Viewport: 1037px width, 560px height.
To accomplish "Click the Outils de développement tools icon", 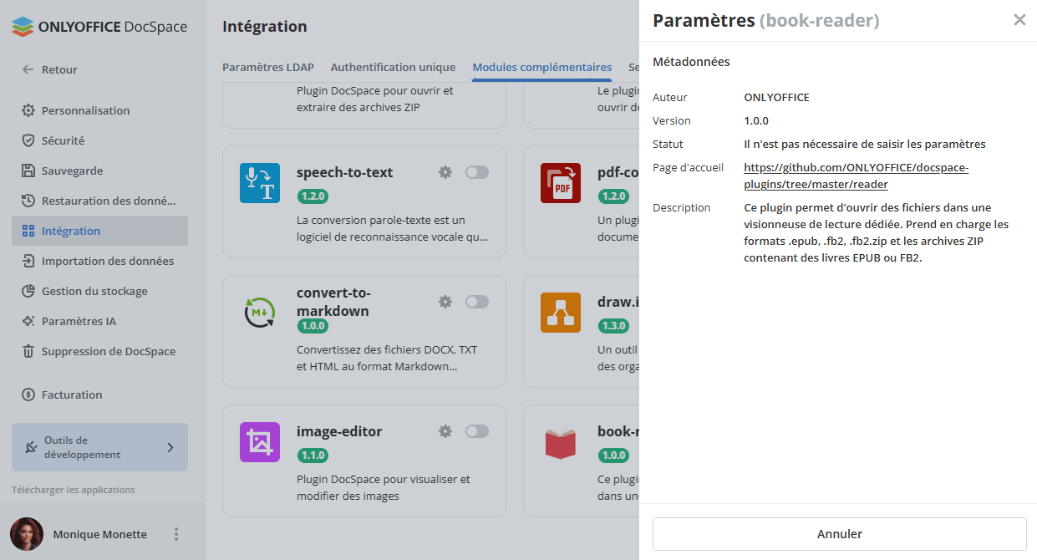I will point(32,447).
